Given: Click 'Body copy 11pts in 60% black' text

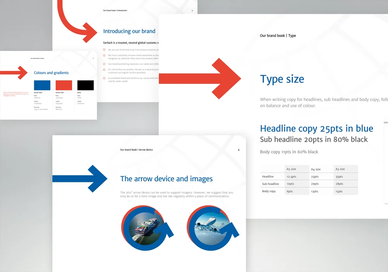Looking at the screenshot, I should (x=289, y=152).
